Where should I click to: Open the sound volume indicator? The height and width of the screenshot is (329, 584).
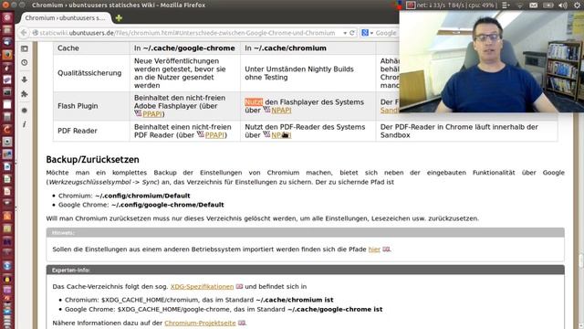pyautogui.click(x=563, y=5)
